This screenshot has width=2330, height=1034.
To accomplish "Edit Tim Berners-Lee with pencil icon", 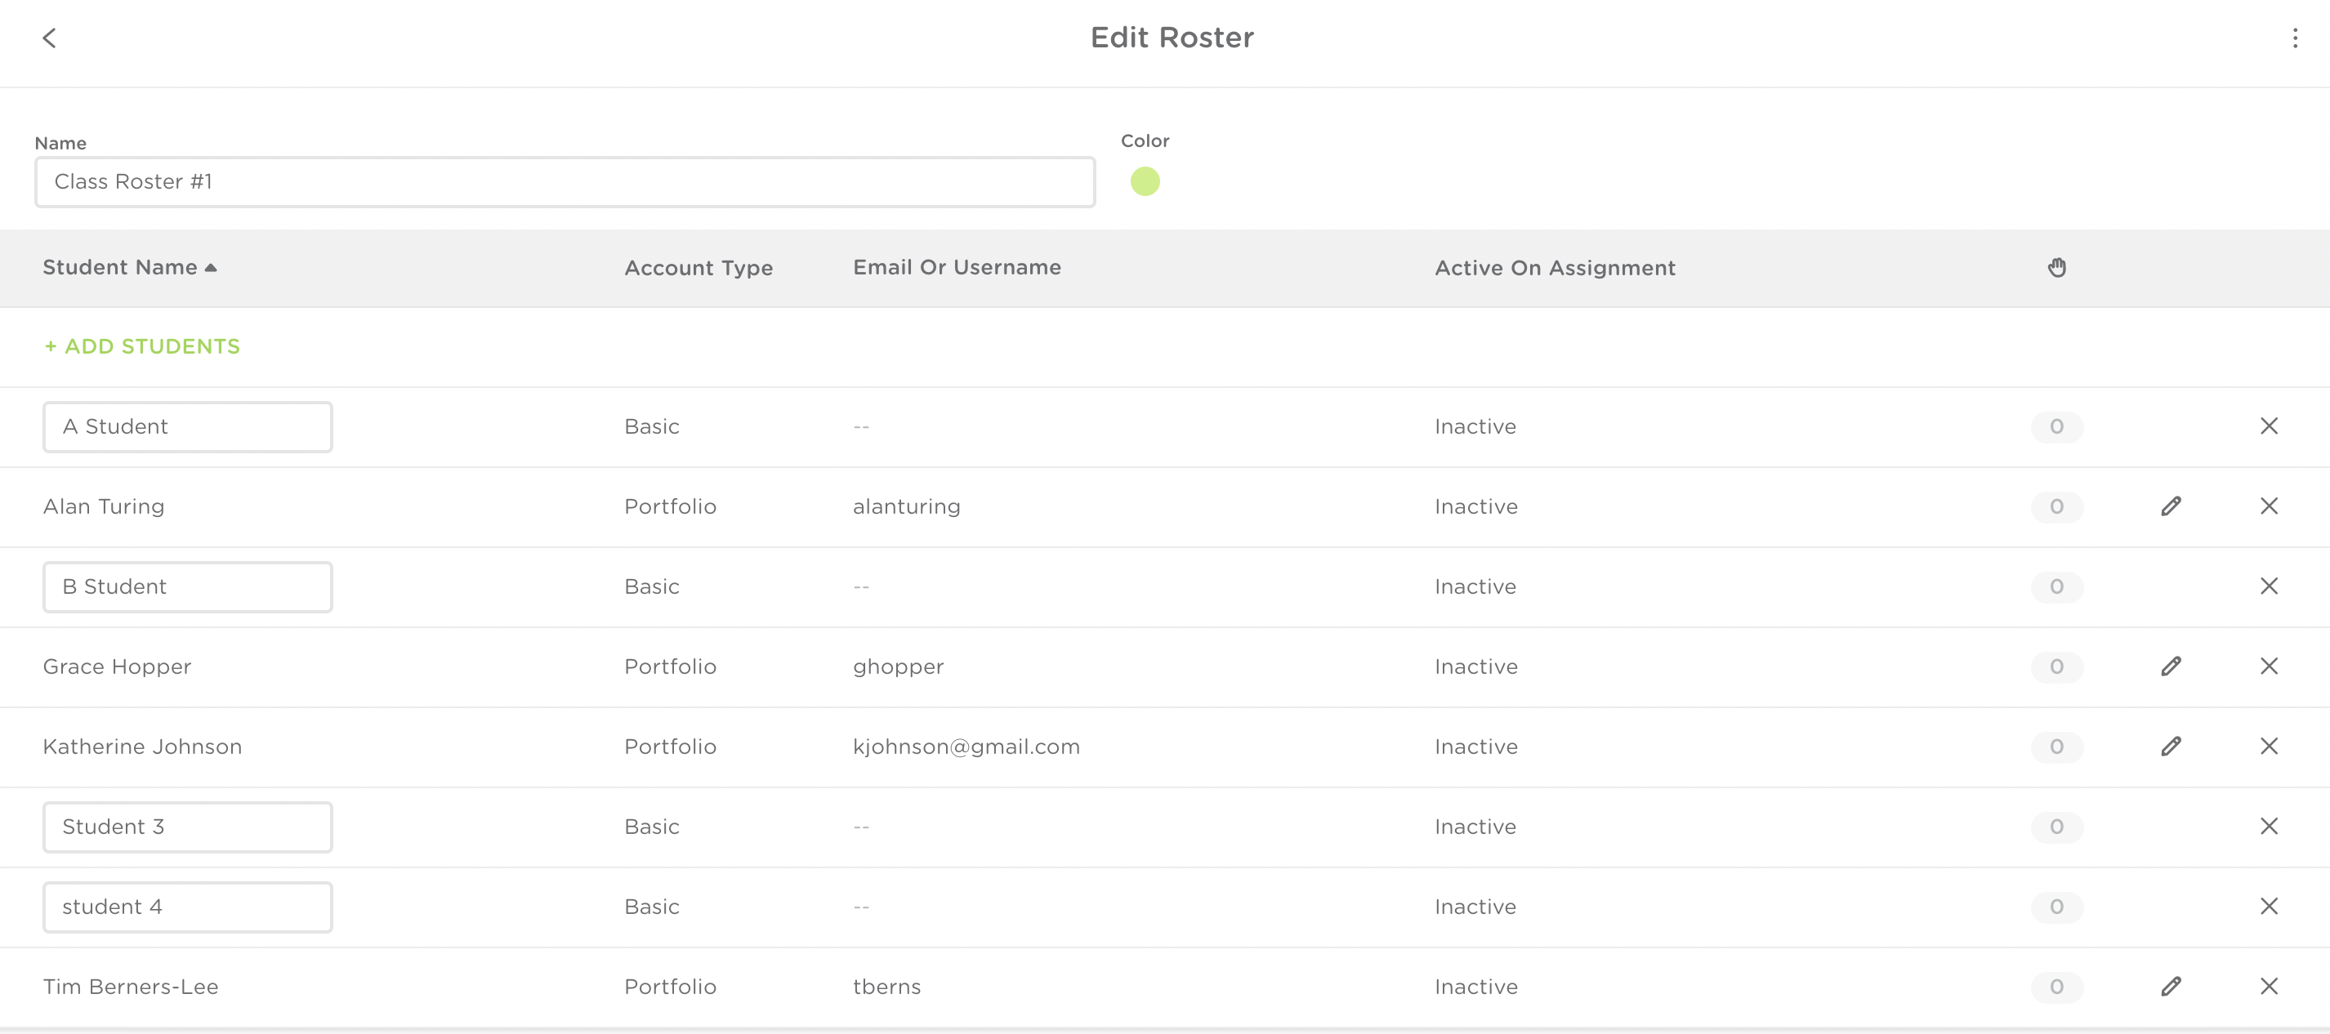I will pyautogui.click(x=2171, y=987).
